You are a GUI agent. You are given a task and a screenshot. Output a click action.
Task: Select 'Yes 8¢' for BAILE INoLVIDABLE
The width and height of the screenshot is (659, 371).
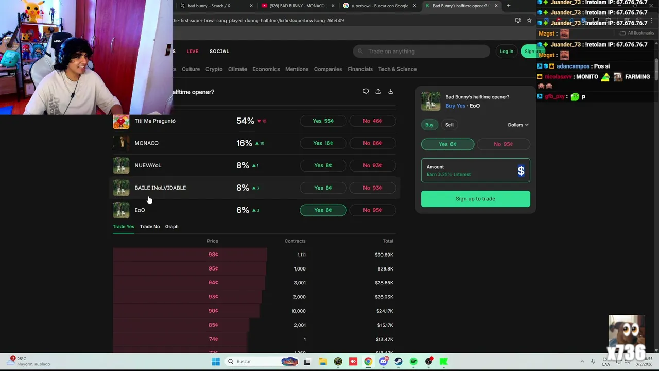tap(323, 188)
